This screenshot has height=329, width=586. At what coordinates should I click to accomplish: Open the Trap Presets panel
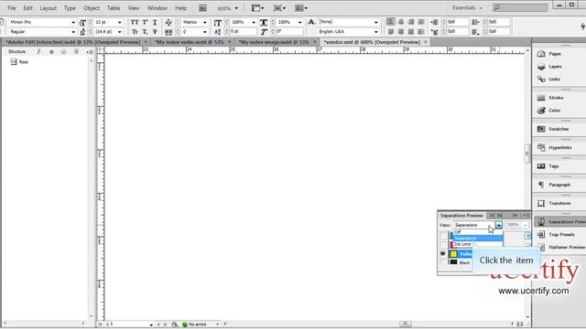(556, 235)
